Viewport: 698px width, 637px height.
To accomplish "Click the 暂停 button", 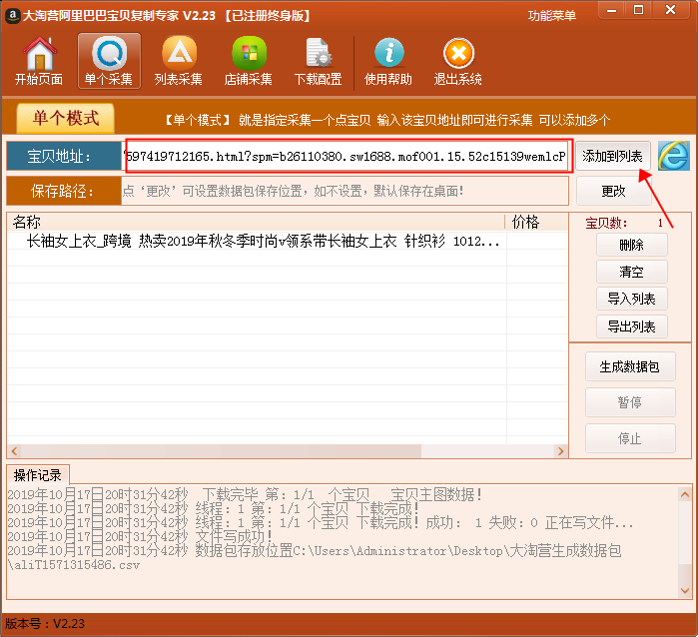I will click(x=630, y=402).
